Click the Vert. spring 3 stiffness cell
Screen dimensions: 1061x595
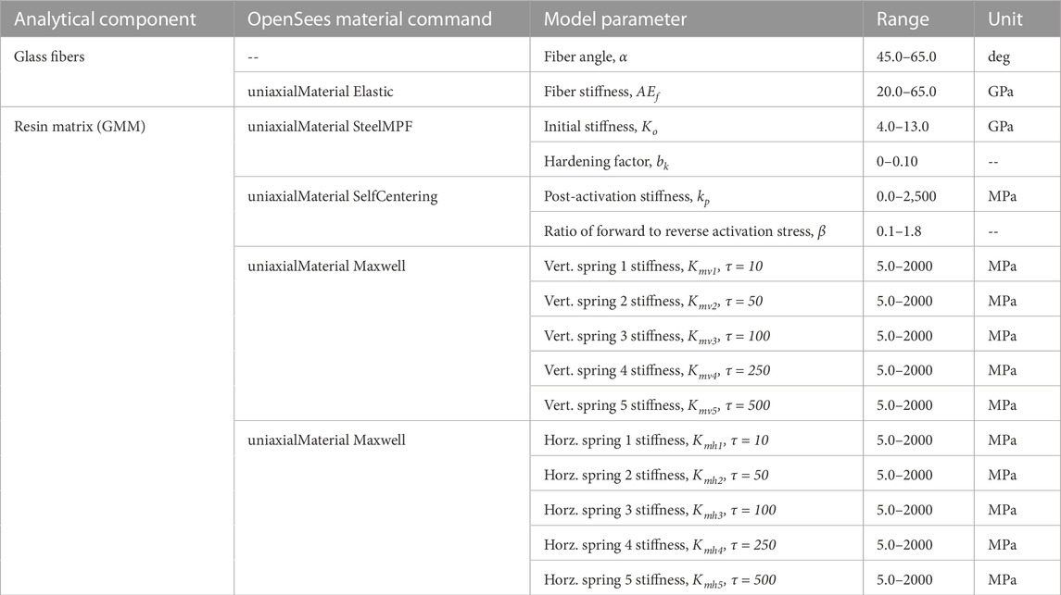(696, 334)
